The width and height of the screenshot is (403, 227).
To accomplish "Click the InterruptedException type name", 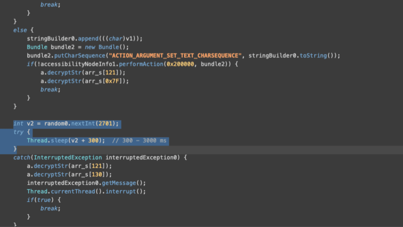I will pos(68,157).
